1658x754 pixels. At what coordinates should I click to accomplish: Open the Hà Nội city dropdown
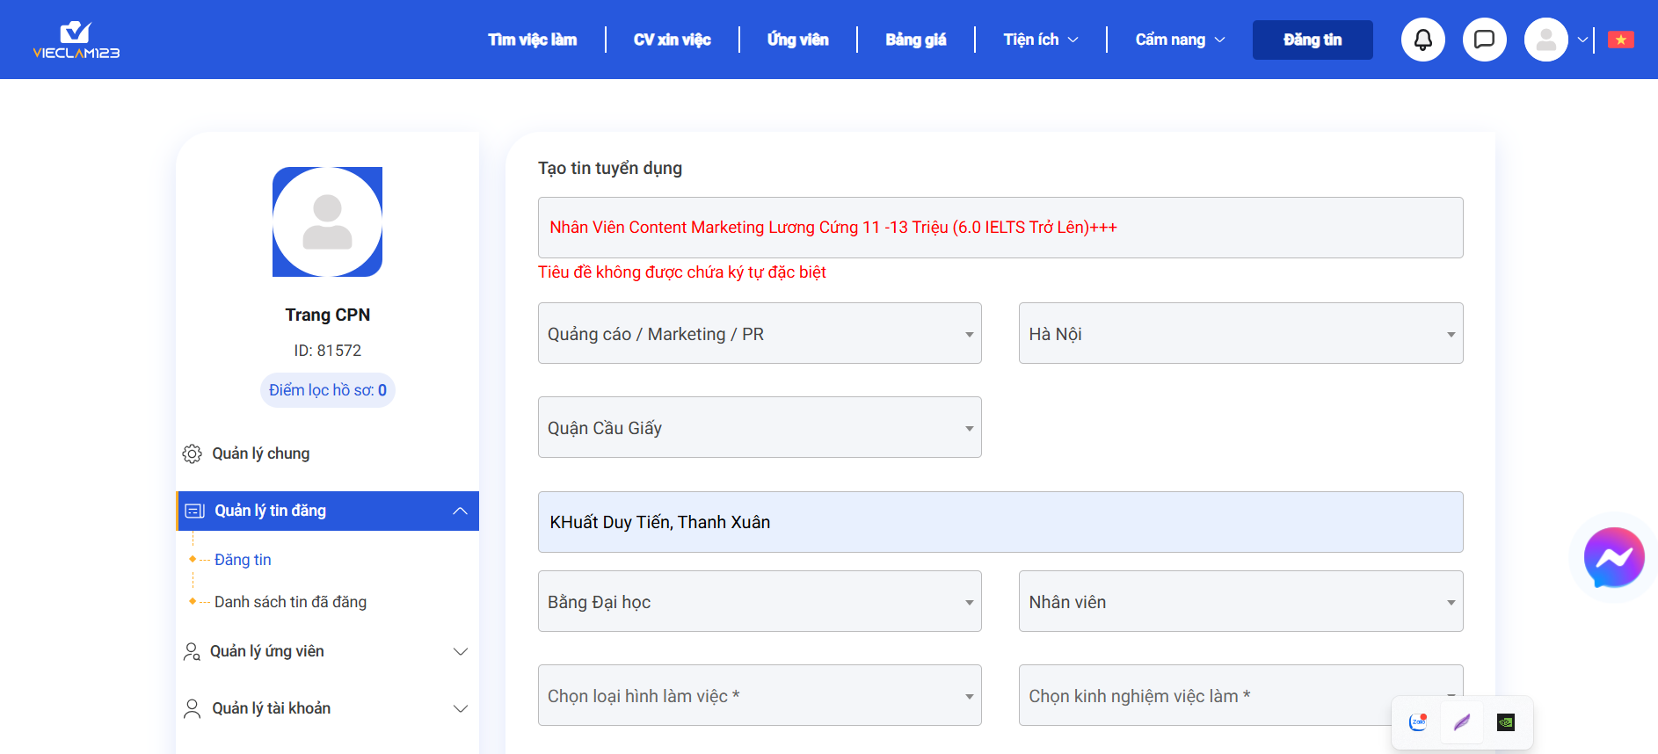pyautogui.click(x=1240, y=334)
